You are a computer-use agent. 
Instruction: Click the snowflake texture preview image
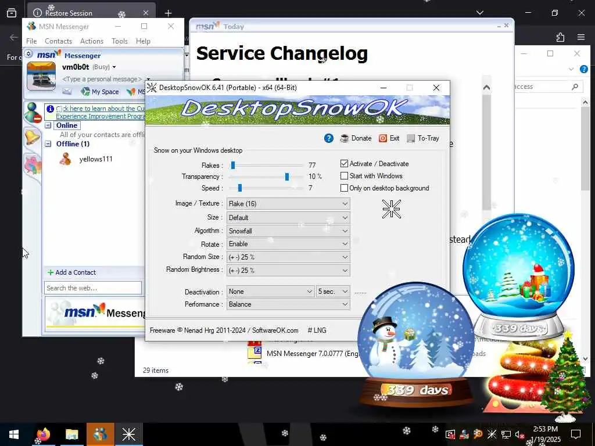coord(391,208)
